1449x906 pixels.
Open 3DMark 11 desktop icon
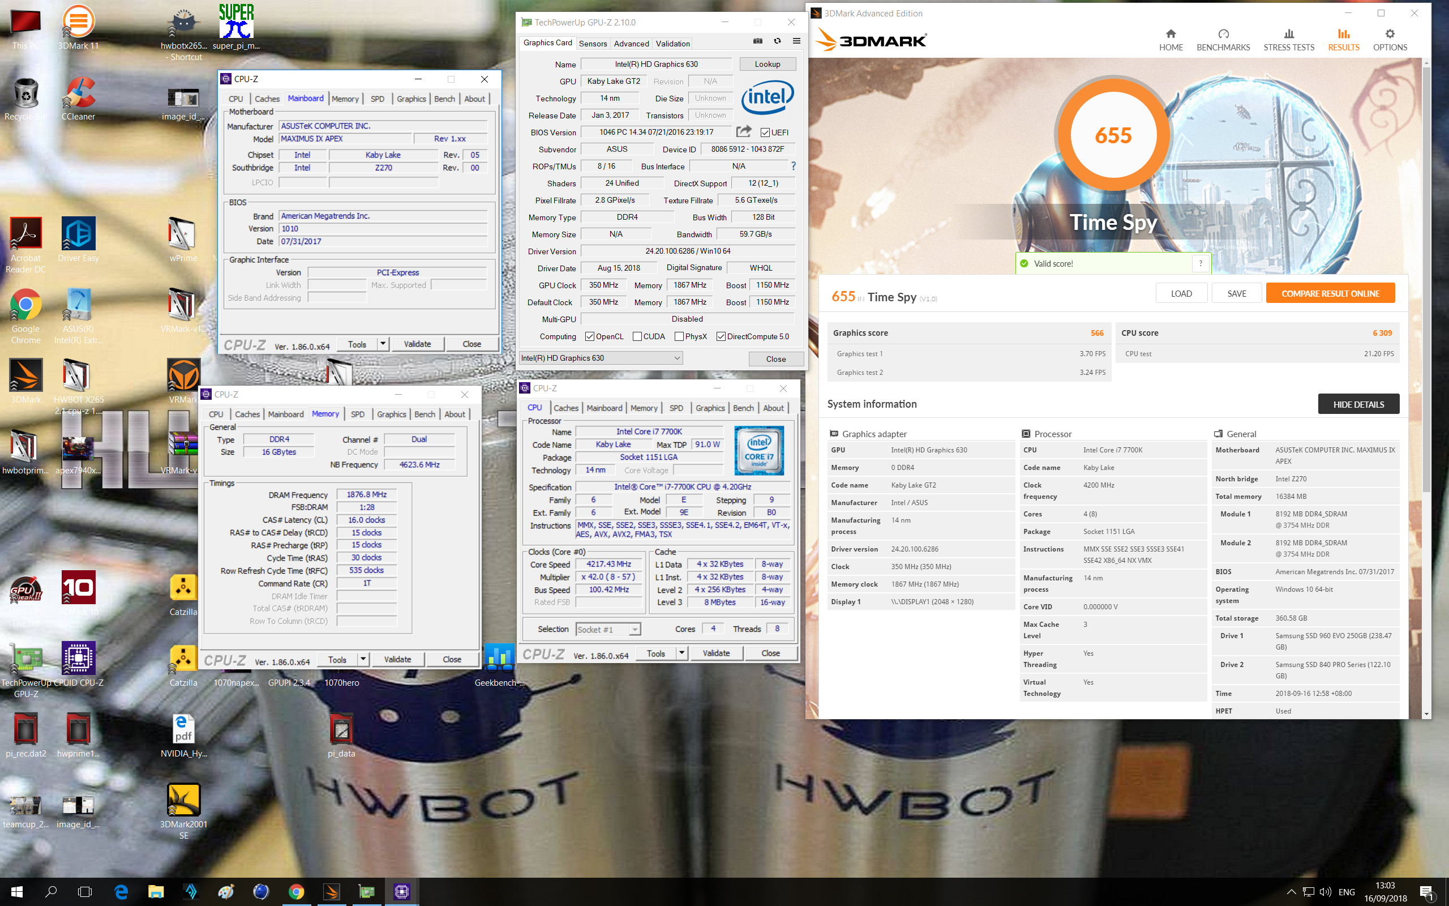tap(79, 27)
